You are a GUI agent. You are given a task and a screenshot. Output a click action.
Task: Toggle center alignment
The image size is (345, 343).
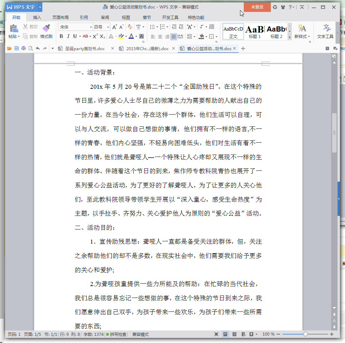pyautogui.click(x=160, y=36)
